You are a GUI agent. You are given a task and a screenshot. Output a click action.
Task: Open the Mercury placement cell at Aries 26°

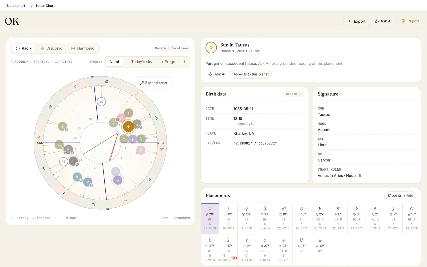pyautogui.click(x=247, y=219)
